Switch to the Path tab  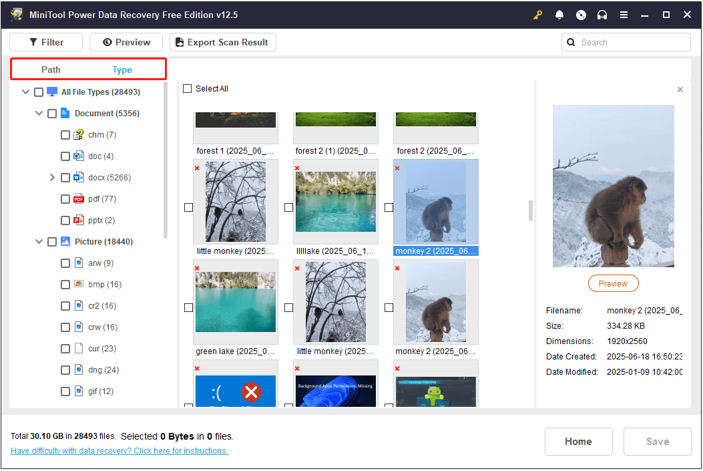coord(51,69)
